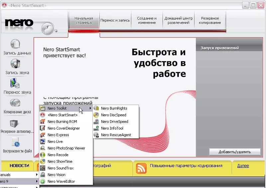Expand the Nero Toolkit submenu arrow

pos(90,108)
